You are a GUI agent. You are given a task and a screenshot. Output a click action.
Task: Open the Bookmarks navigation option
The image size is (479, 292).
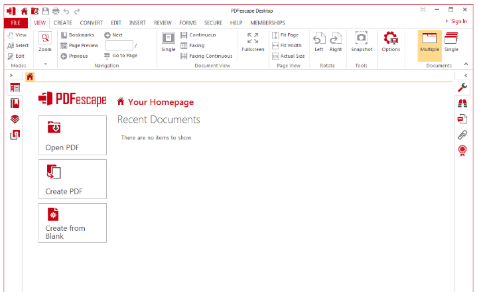(77, 35)
